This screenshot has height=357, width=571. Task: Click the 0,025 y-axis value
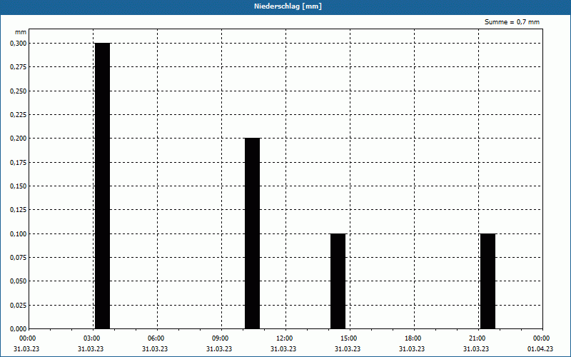(x=19, y=306)
